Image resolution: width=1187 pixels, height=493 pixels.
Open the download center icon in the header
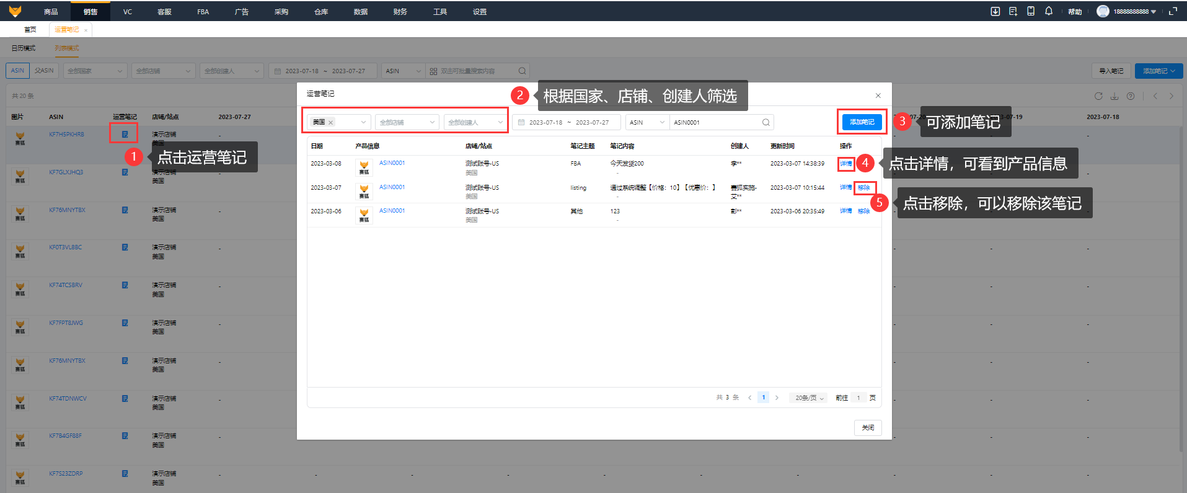point(995,11)
